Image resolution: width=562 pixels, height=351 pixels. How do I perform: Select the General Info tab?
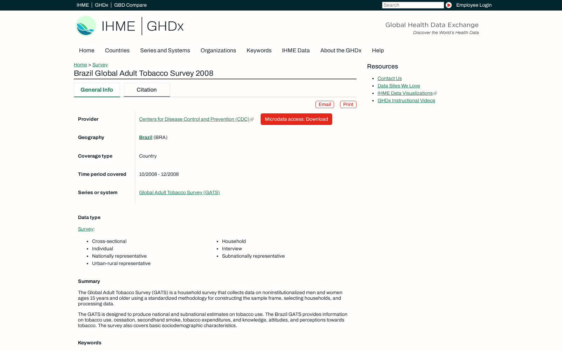coord(97,90)
